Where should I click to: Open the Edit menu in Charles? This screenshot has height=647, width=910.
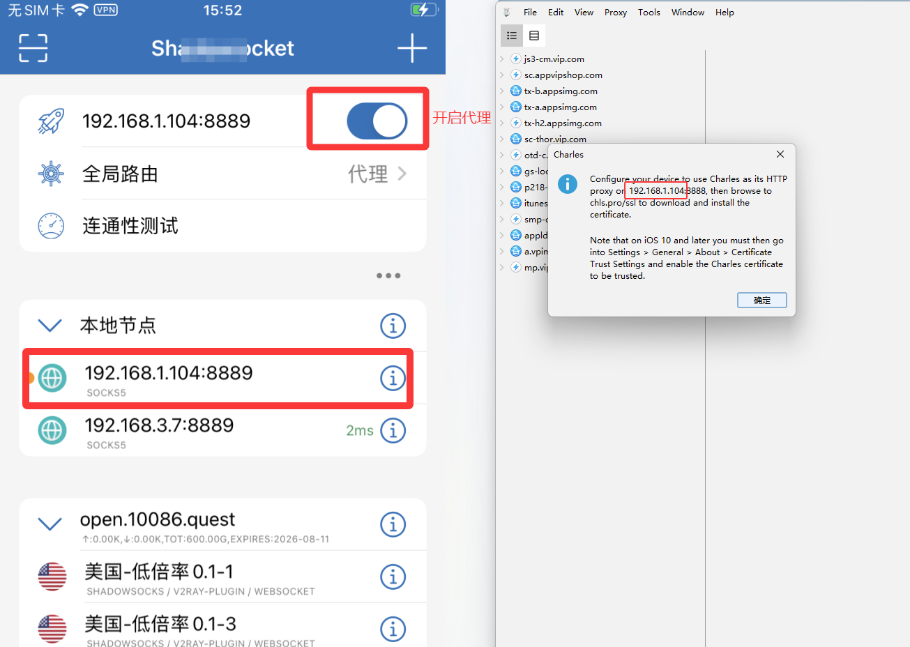click(x=556, y=13)
